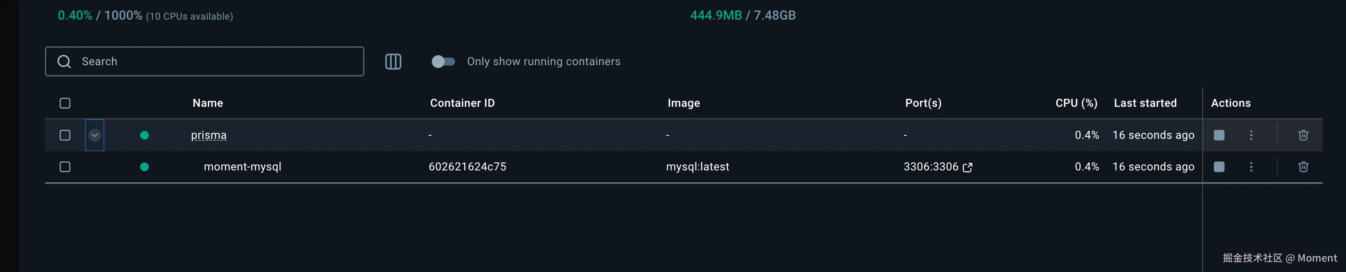1346x272 pixels.
Task: Delete the moment-mysql container
Action: coord(1303,167)
